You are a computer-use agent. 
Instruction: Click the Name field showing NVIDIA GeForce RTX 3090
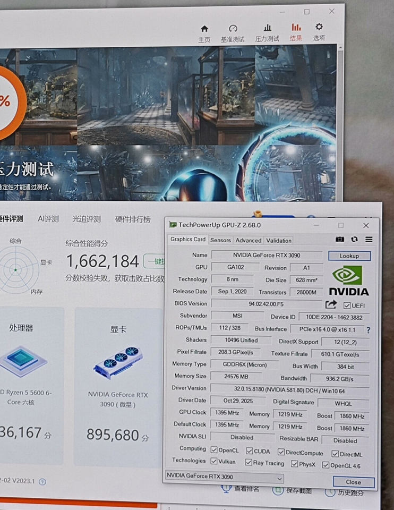click(267, 256)
